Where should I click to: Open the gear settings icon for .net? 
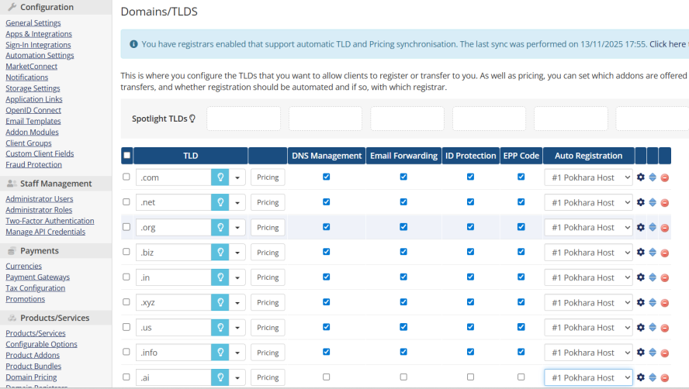[x=640, y=202]
